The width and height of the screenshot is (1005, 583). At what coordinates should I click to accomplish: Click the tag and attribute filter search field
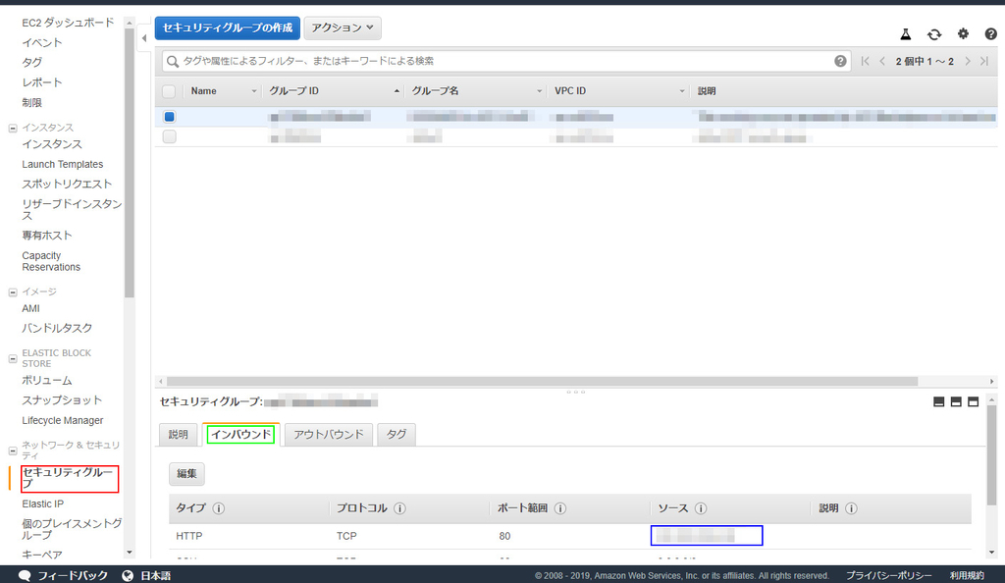[491, 61]
